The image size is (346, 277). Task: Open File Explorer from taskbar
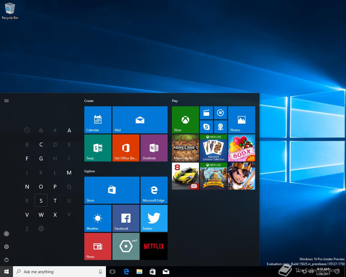coord(139,272)
